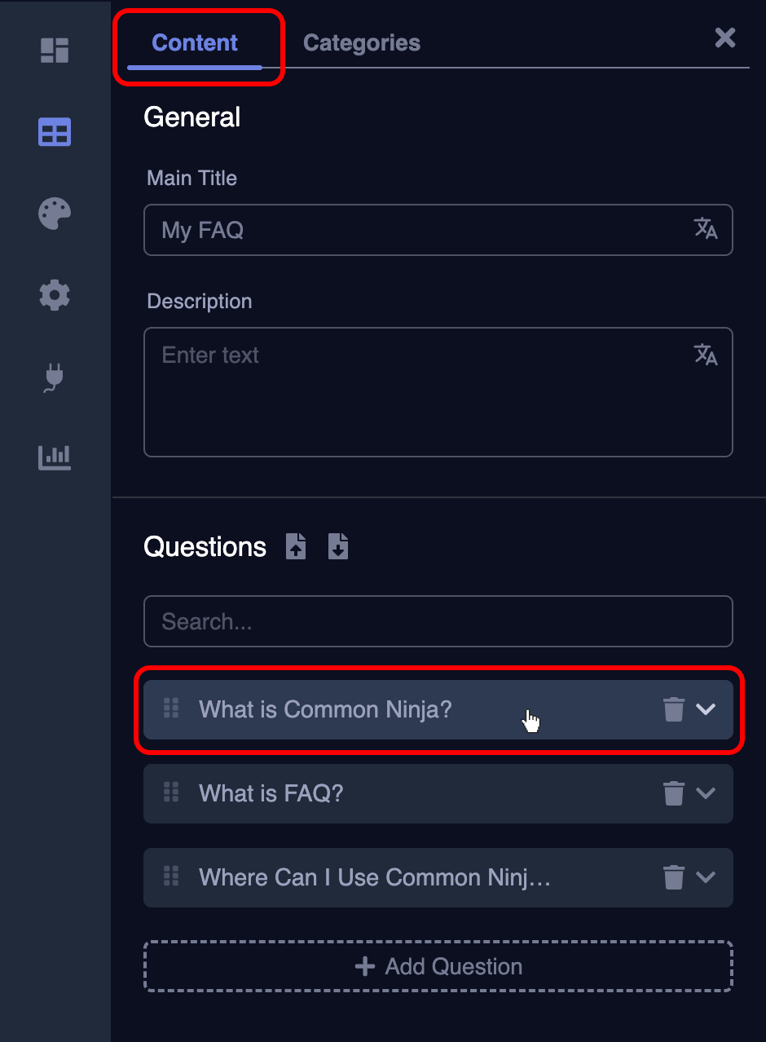This screenshot has width=766, height=1042.
Task: Expand the 'What is FAQ?' question
Action: [x=706, y=793]
